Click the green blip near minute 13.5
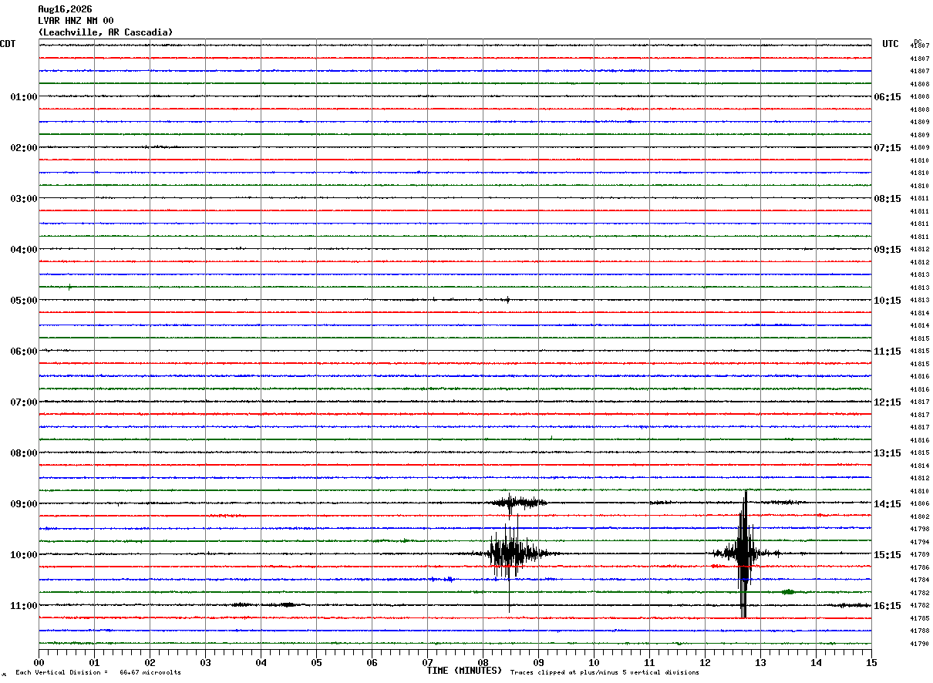The width and height of the screenshot is (933, 683). pos(788,592)
